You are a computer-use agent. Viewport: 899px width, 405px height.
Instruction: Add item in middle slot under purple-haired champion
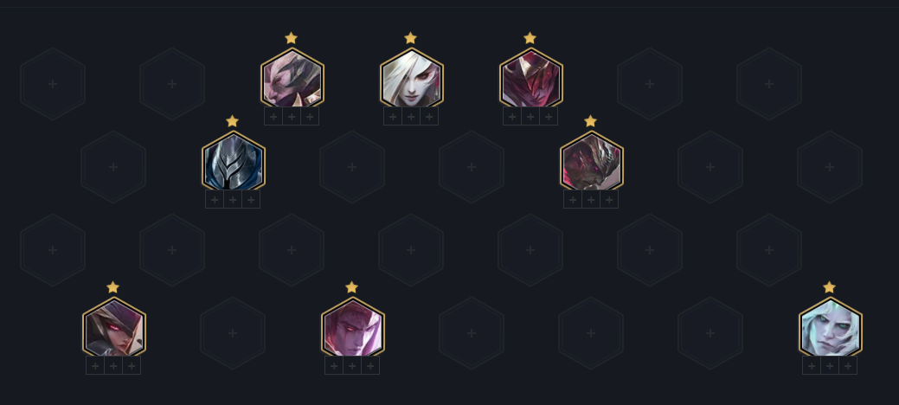(x=352, y=365)
